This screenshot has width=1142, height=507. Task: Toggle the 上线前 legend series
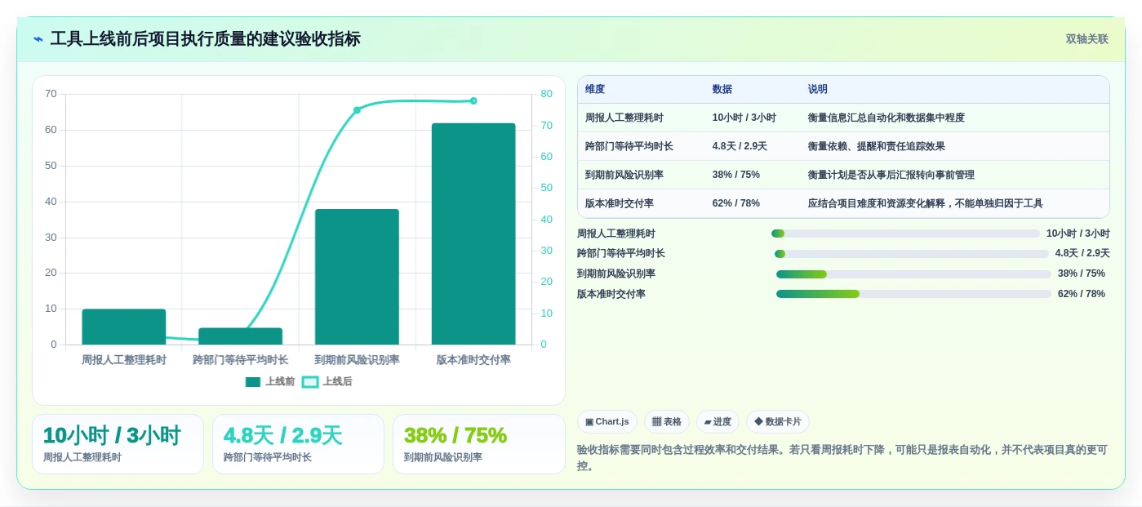pos(270,381)
